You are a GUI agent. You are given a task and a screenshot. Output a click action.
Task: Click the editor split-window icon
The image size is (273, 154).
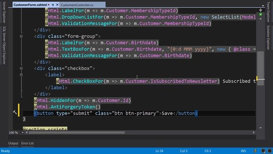click(261, 10)
